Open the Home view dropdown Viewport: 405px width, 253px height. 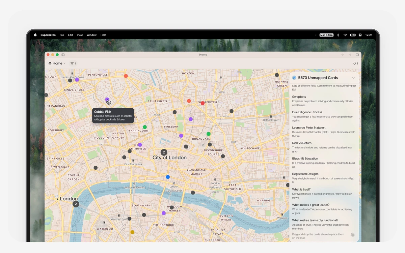[x=57, y=63]
